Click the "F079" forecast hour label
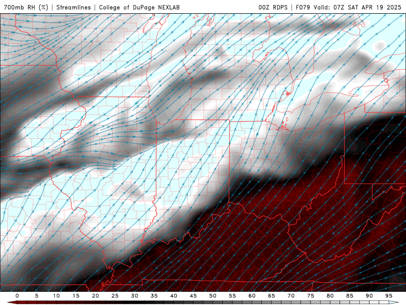This screenshot has height=305, width=406. click(303, 7)
